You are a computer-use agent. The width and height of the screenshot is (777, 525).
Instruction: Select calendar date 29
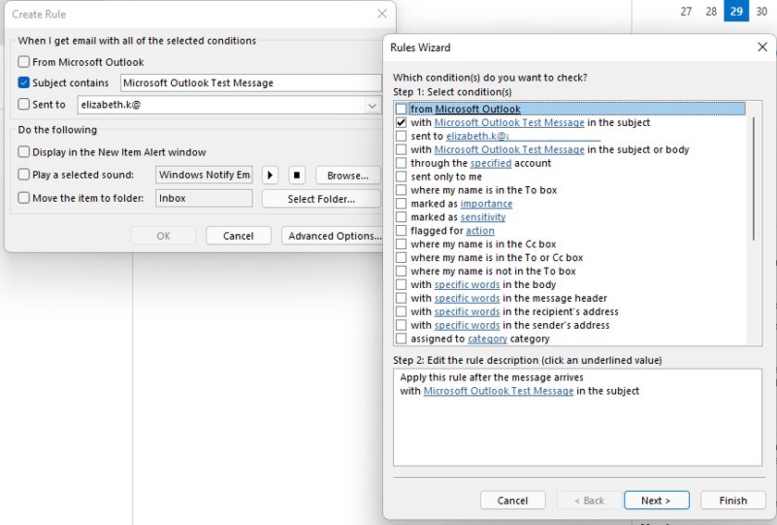click(x=736, y=11)
